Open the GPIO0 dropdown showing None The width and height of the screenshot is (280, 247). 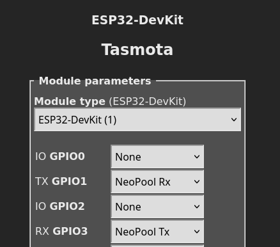click(157, 157)
